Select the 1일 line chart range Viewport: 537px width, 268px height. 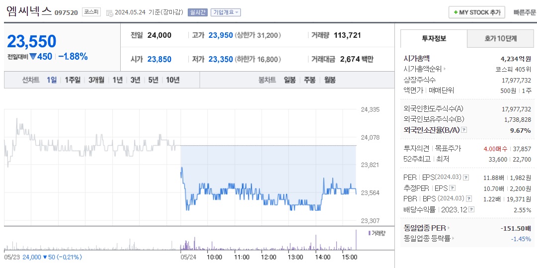click(51, 80)
